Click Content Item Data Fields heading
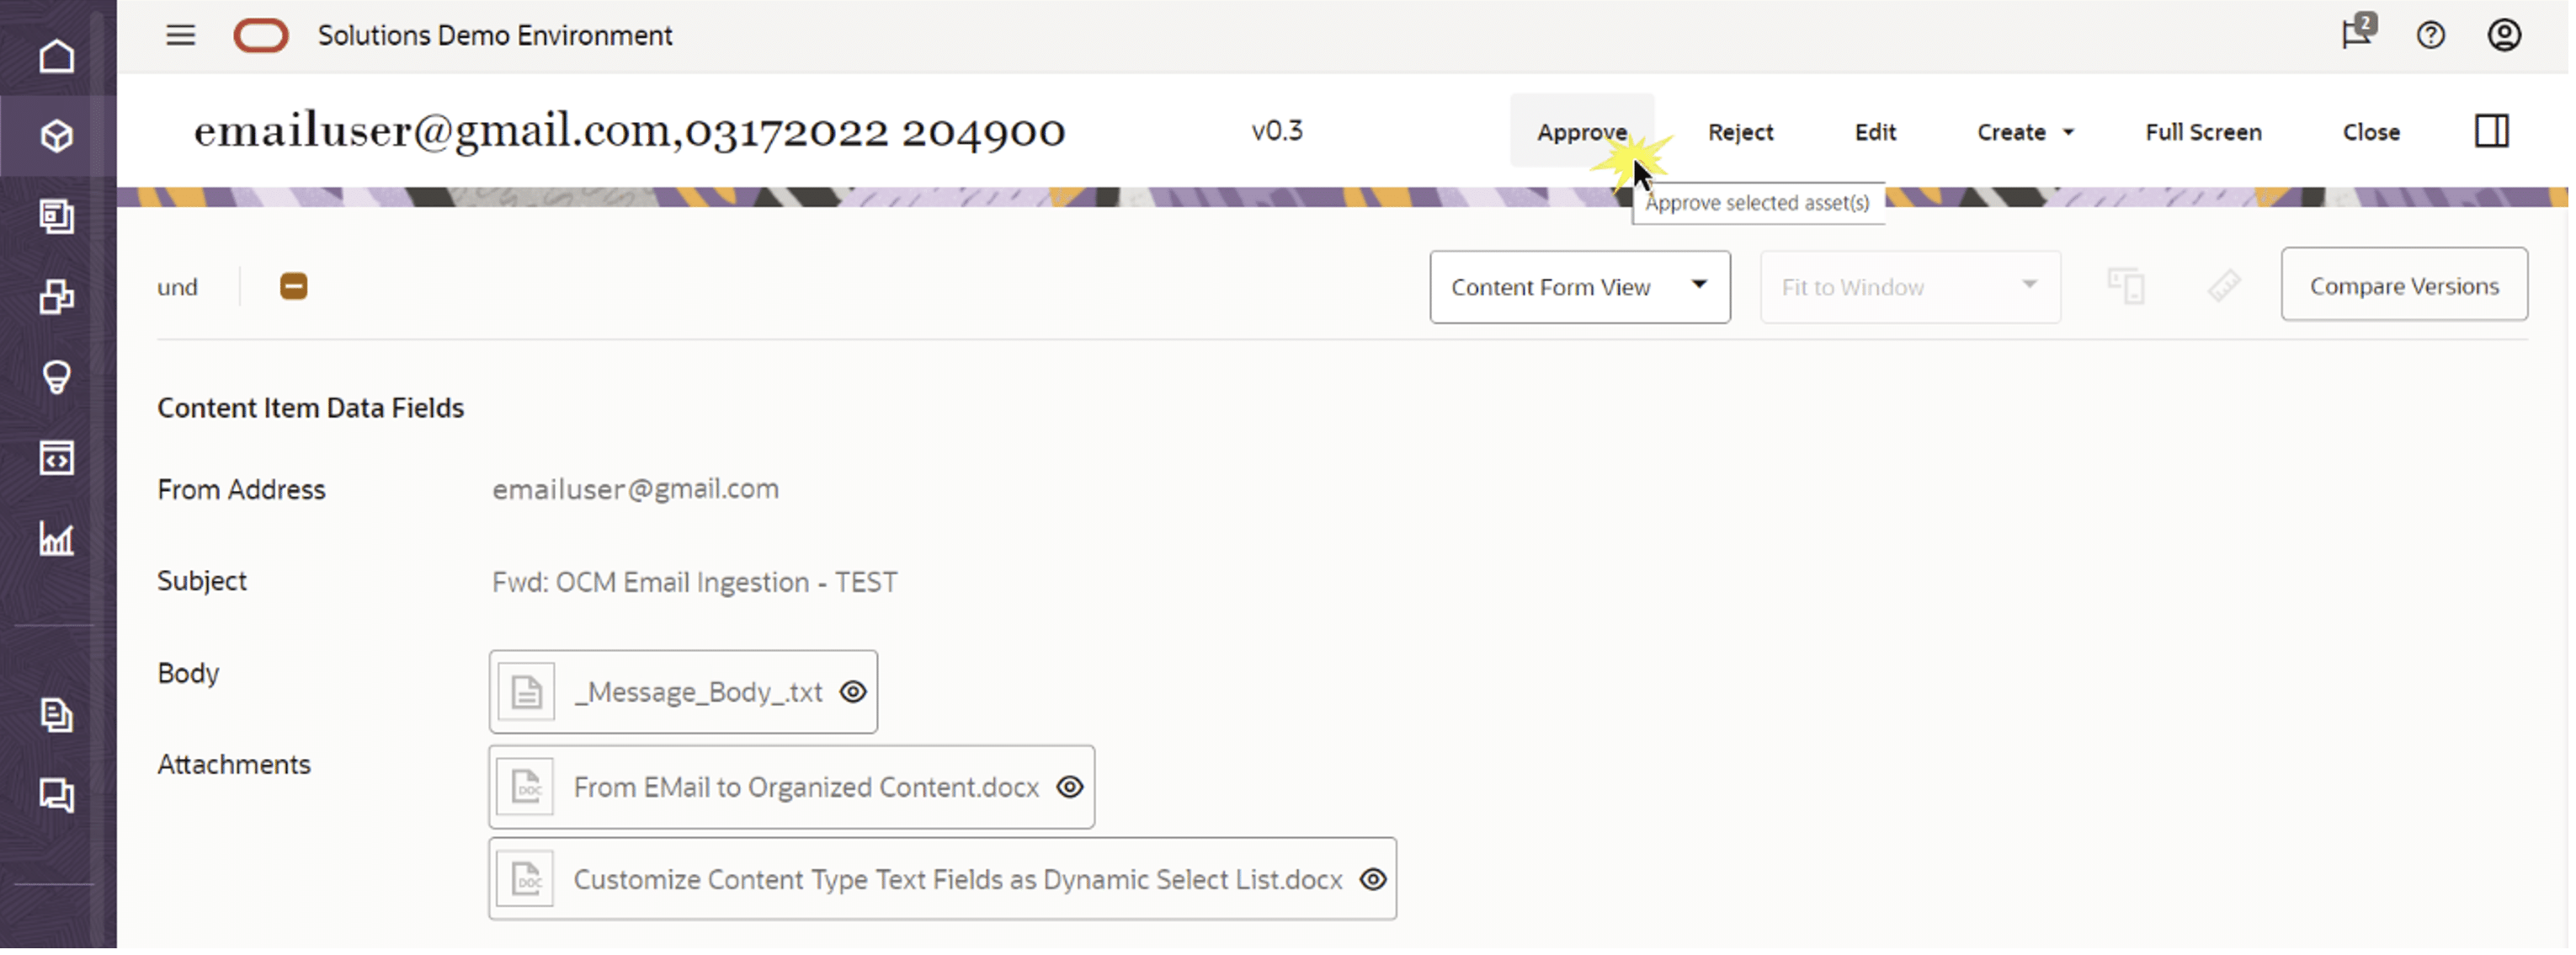The width and height of the screenshot is (2576, 955). point(310,408)
